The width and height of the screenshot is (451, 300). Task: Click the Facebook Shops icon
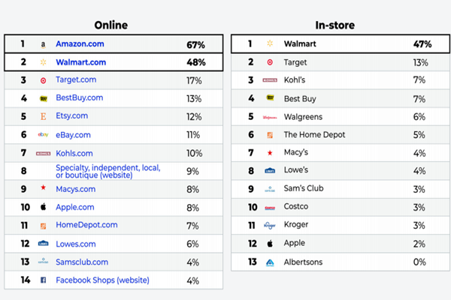coord(43,280)
